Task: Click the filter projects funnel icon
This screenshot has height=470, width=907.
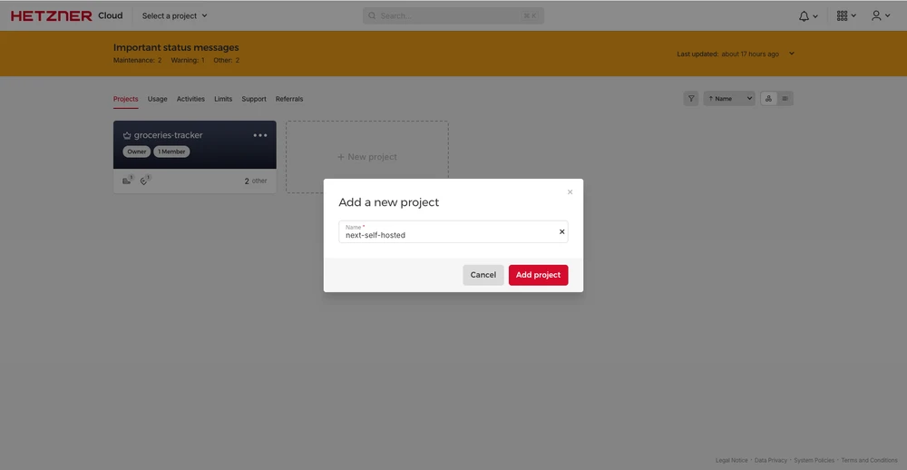Action: 691,98
